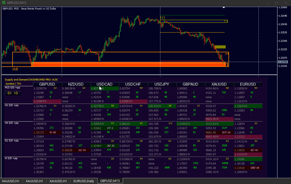
Task: Click the right arrow button in dashboard
Action: click(16, 93)
